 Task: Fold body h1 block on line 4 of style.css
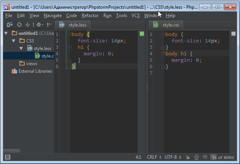point(163,54)
